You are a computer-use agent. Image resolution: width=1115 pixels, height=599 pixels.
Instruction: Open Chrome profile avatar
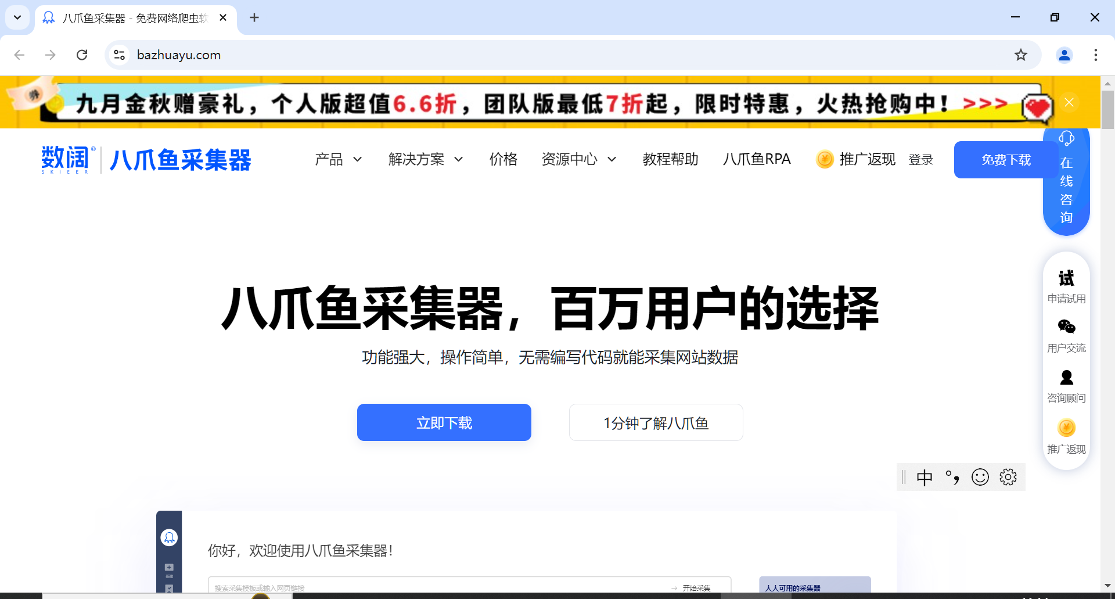(x=1064, y=55)
